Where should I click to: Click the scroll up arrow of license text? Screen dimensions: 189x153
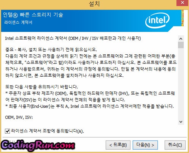click(x=181, y=39)
